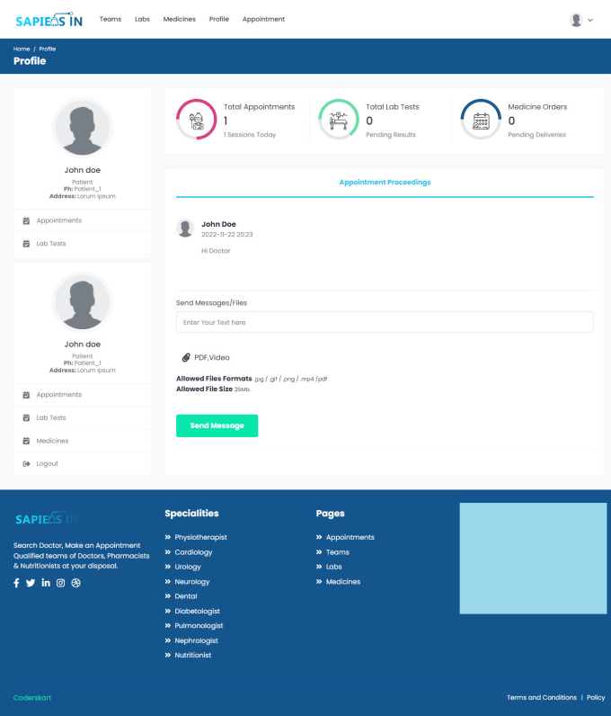Open Medicines link under footer Pages
The image size is (611, 716).
coord(343,582)
